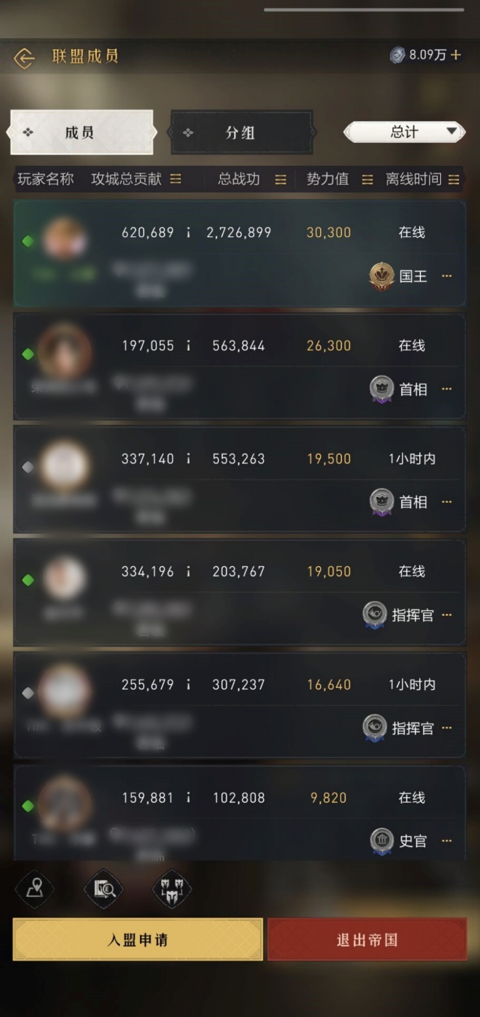Toggle sorting by 总战功 column
This screenshot has height=1017, width=480.
point(281,179)
